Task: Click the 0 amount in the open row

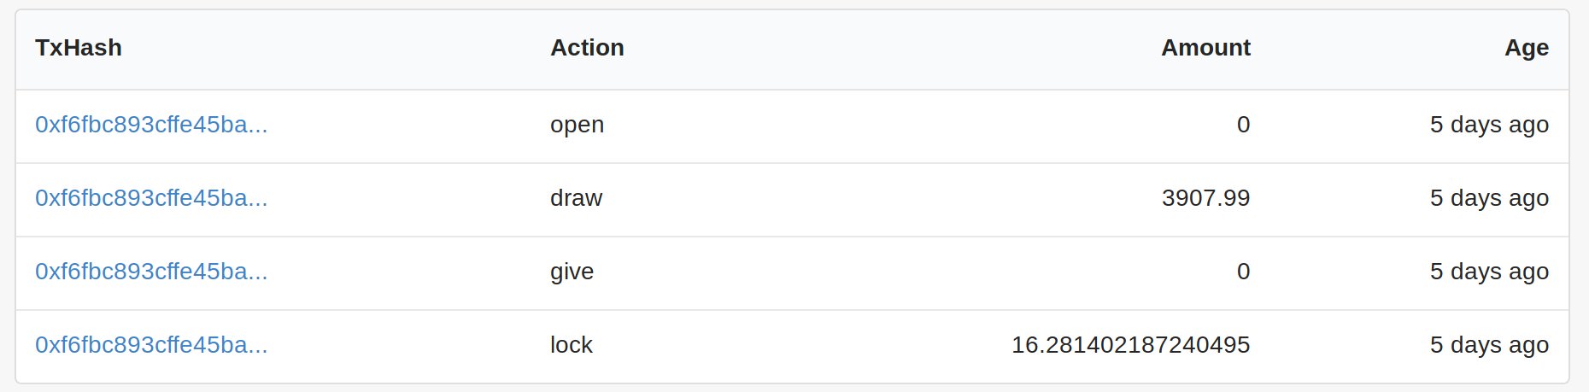Action: click(x=1243, y=125)
